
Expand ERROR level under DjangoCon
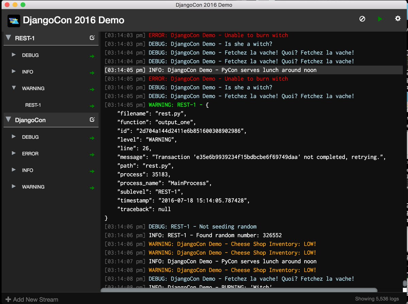[x=14, y=153]
